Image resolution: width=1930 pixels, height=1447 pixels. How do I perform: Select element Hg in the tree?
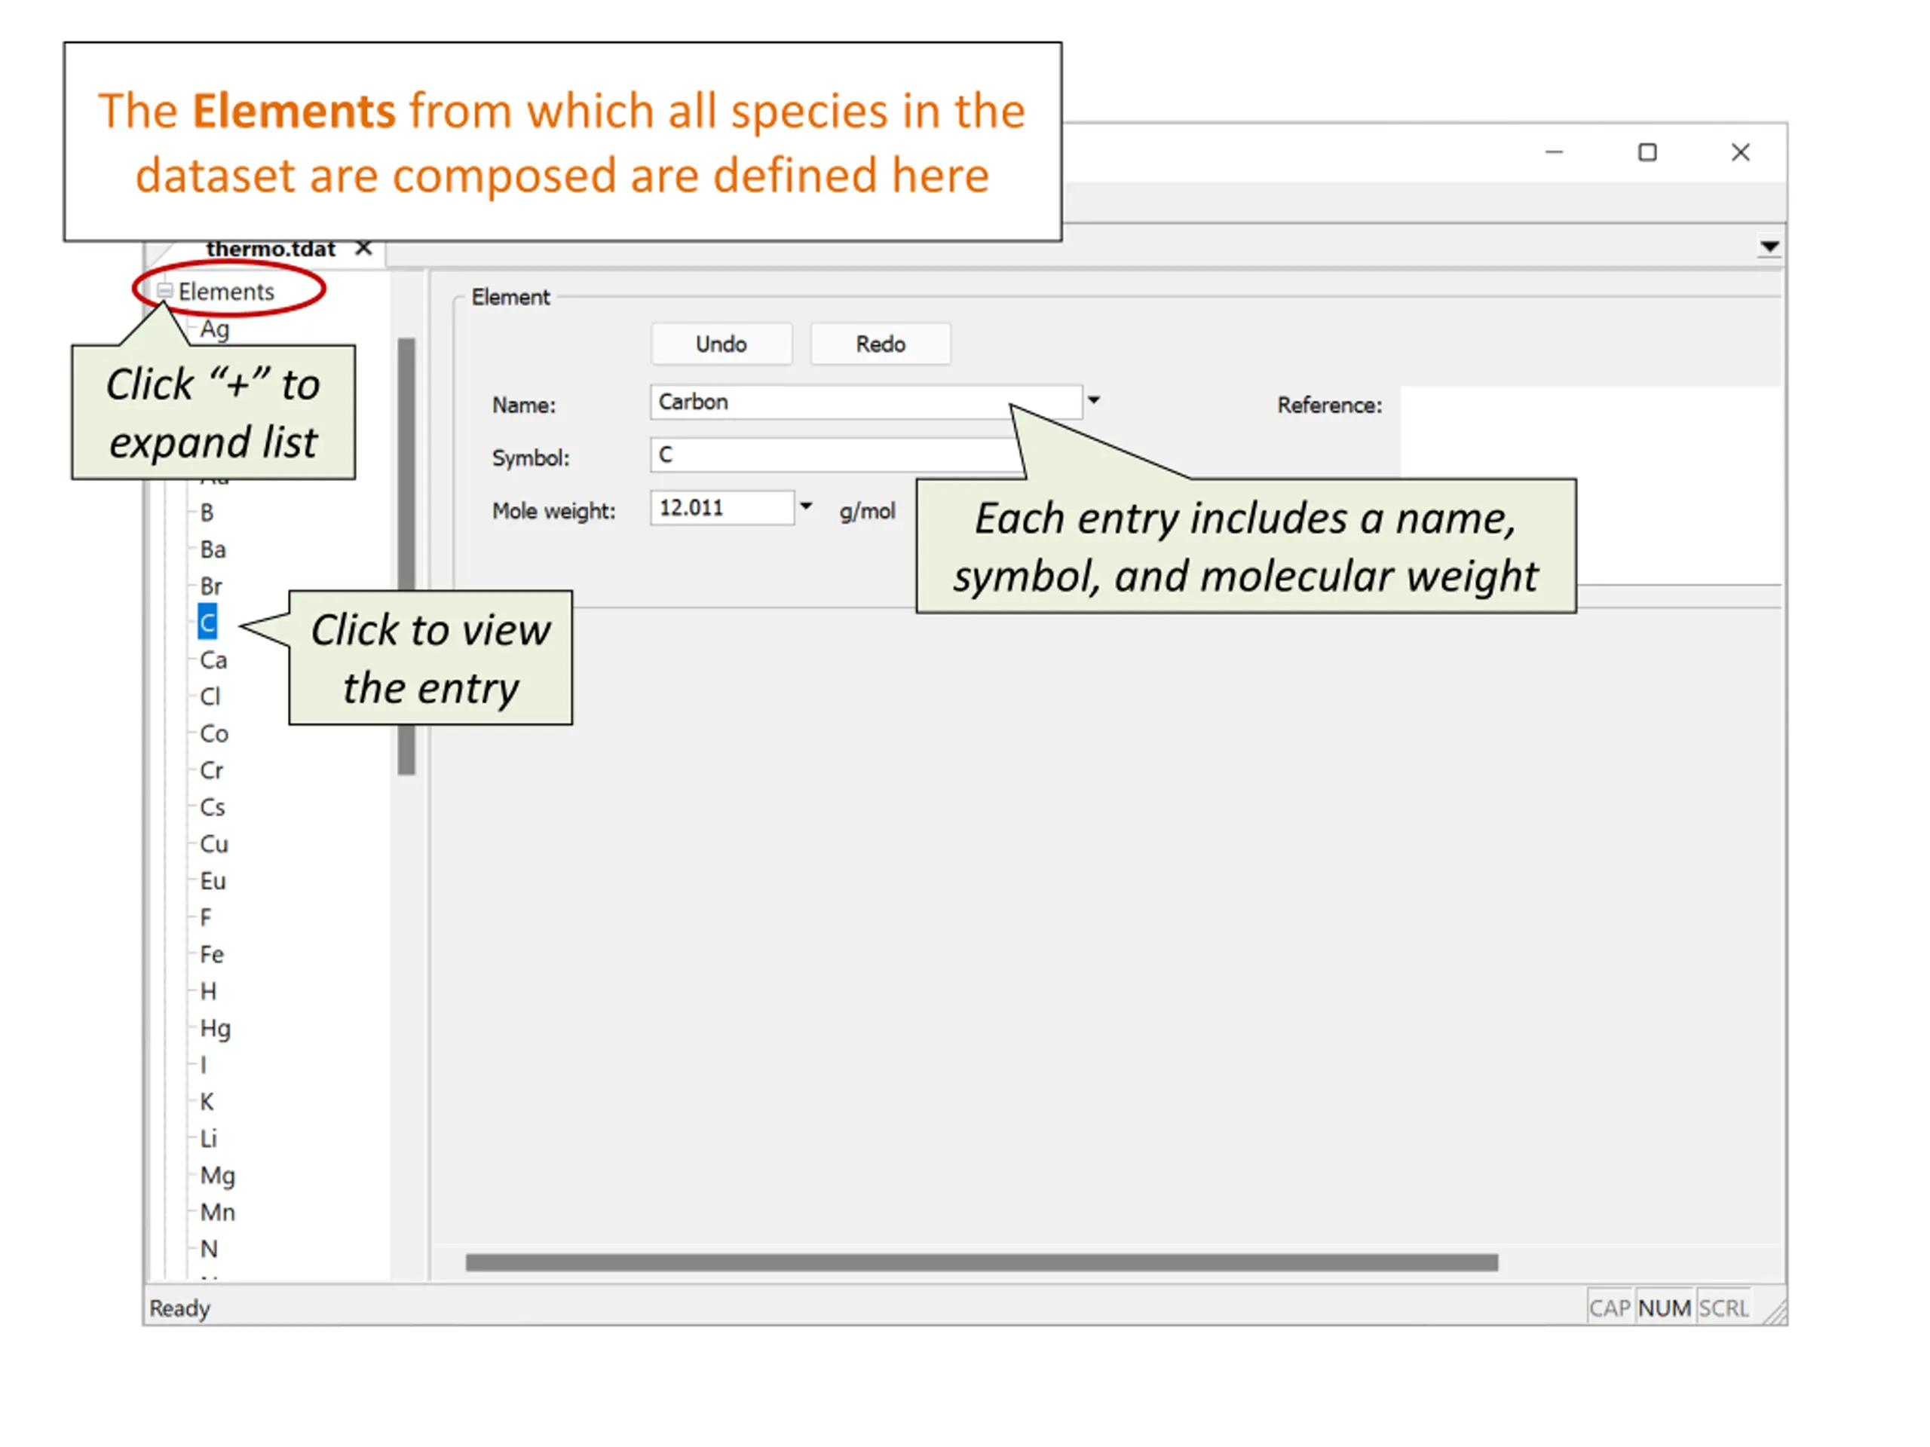point(216,1028)
